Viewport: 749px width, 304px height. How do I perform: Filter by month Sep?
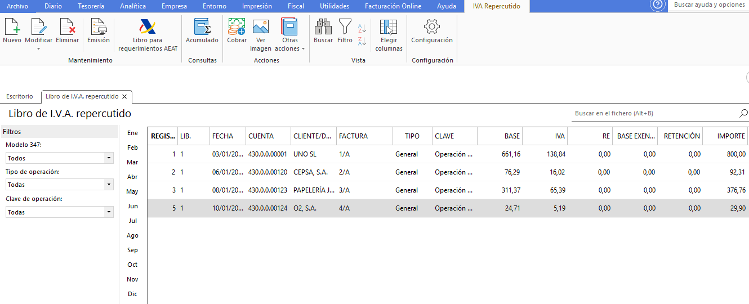pyautogui.click(x=132, y=250)
